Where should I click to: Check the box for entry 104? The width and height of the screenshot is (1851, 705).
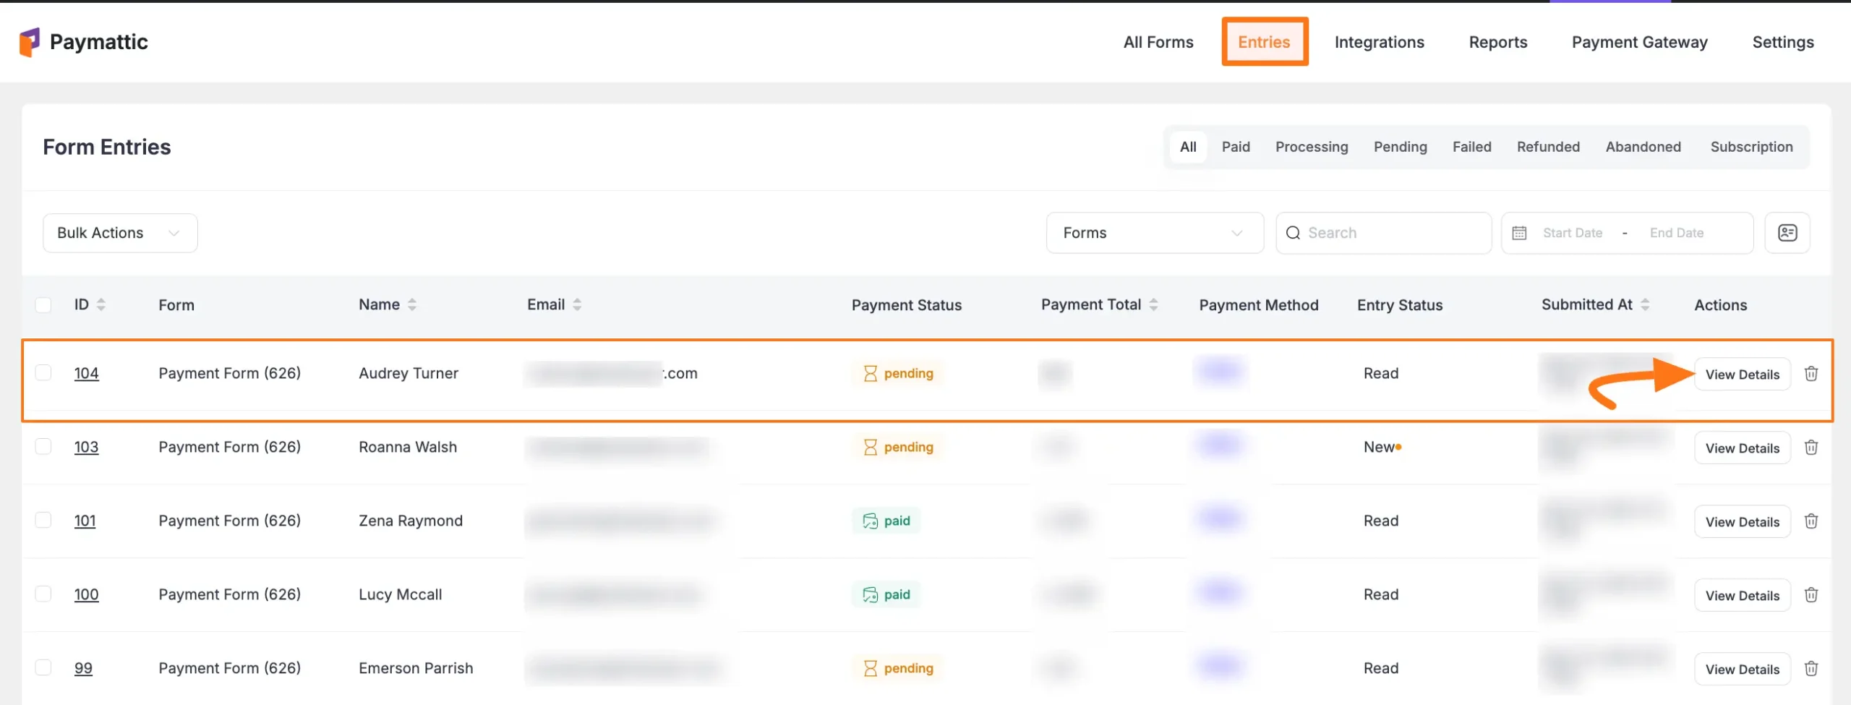click(43, 373)
